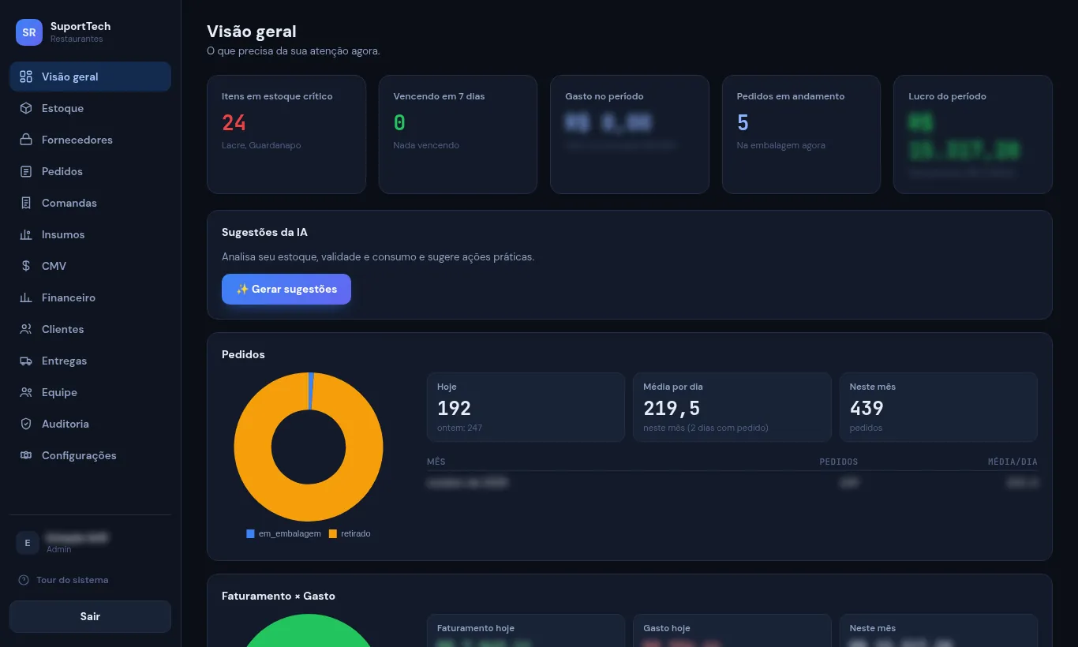
Task: Select the Auditoria menu label
Action: [x=66, y=424]
